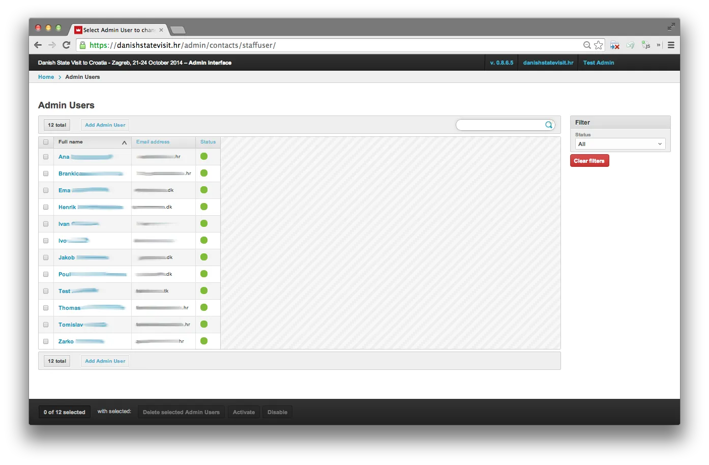Show hidden extensions via the overflow chevron
The height and width of the screenshot is (465, 709).
[658, 45]
